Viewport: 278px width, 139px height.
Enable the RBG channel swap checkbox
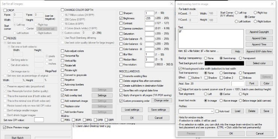tap(62, 120)
